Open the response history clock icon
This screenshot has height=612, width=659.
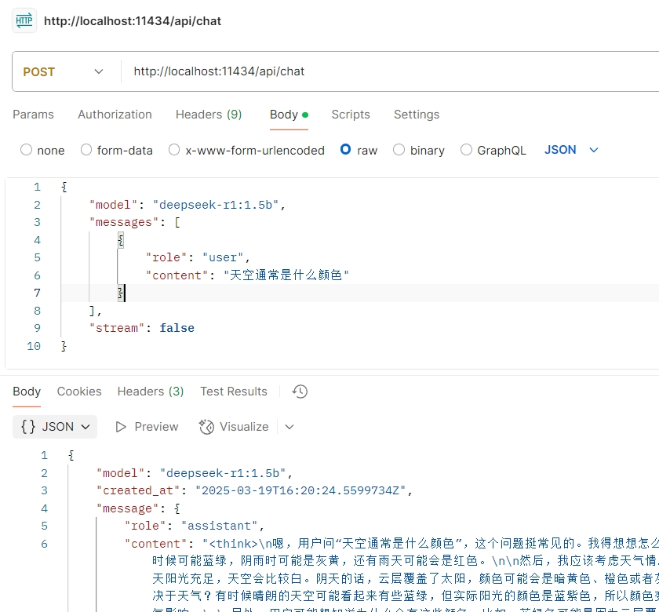(299, 392)
